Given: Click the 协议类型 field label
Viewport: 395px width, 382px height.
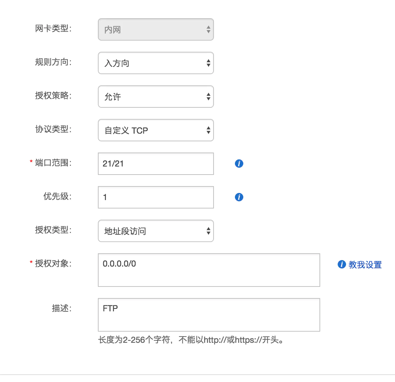Looking at the screenshot, I should click(x=53, y=129).
